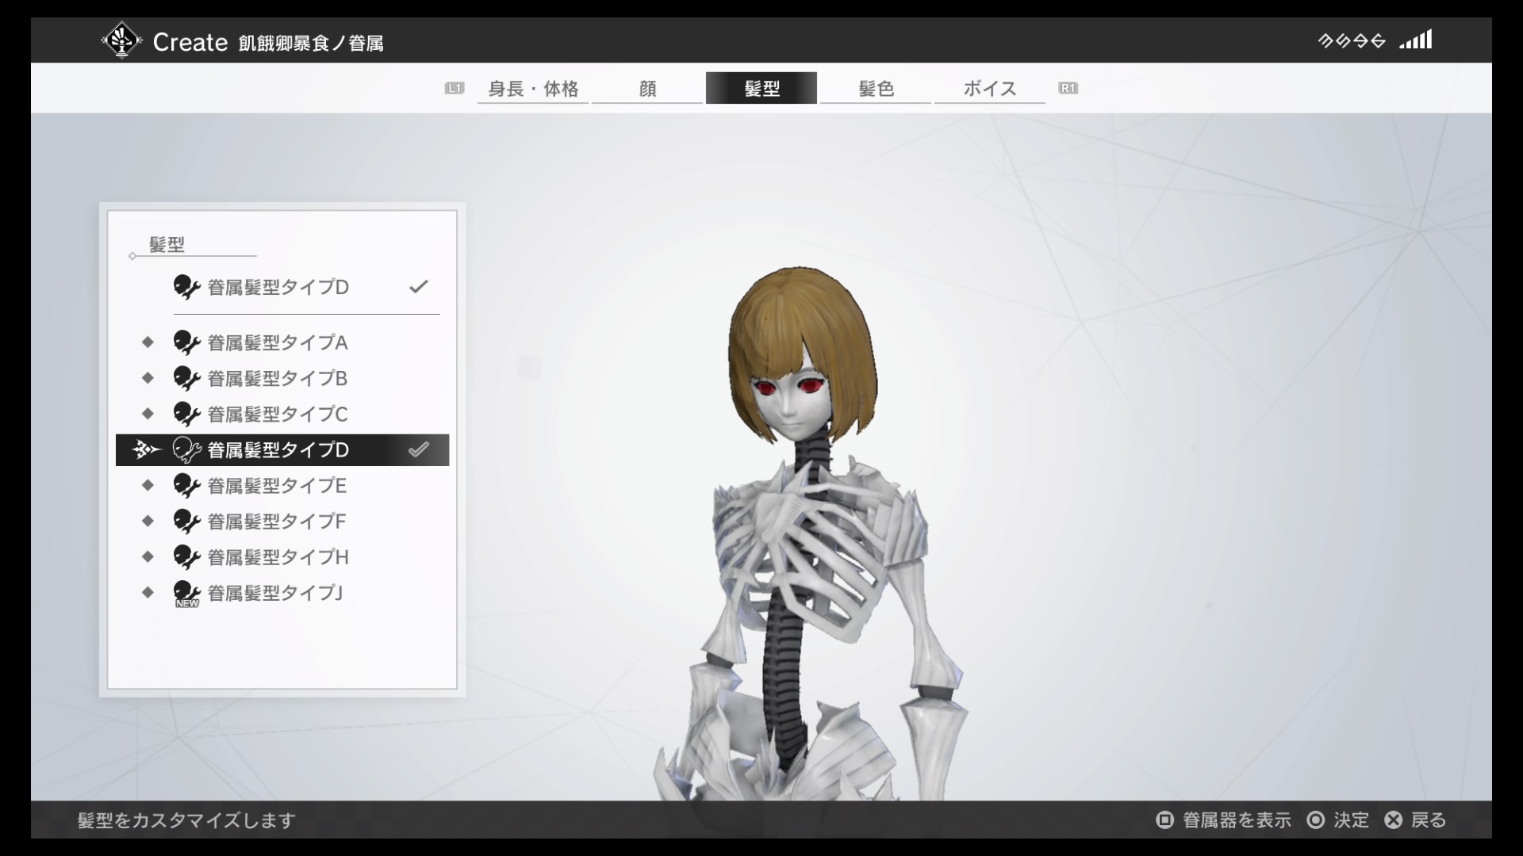The width and height of the screenshot is (1523, 856).
Task: Select the diamond bullet next to Type E
Action: click(x=148, y=485)
